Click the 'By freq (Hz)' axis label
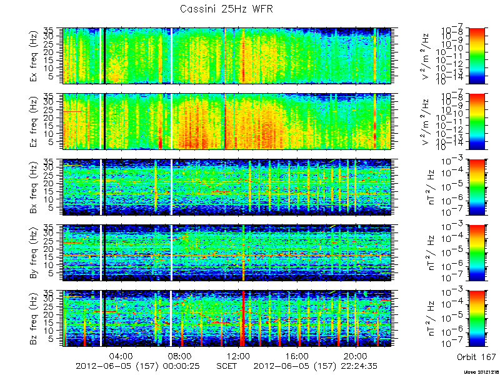Viewport: 500px width, 375px height. [x=34, y=253]
